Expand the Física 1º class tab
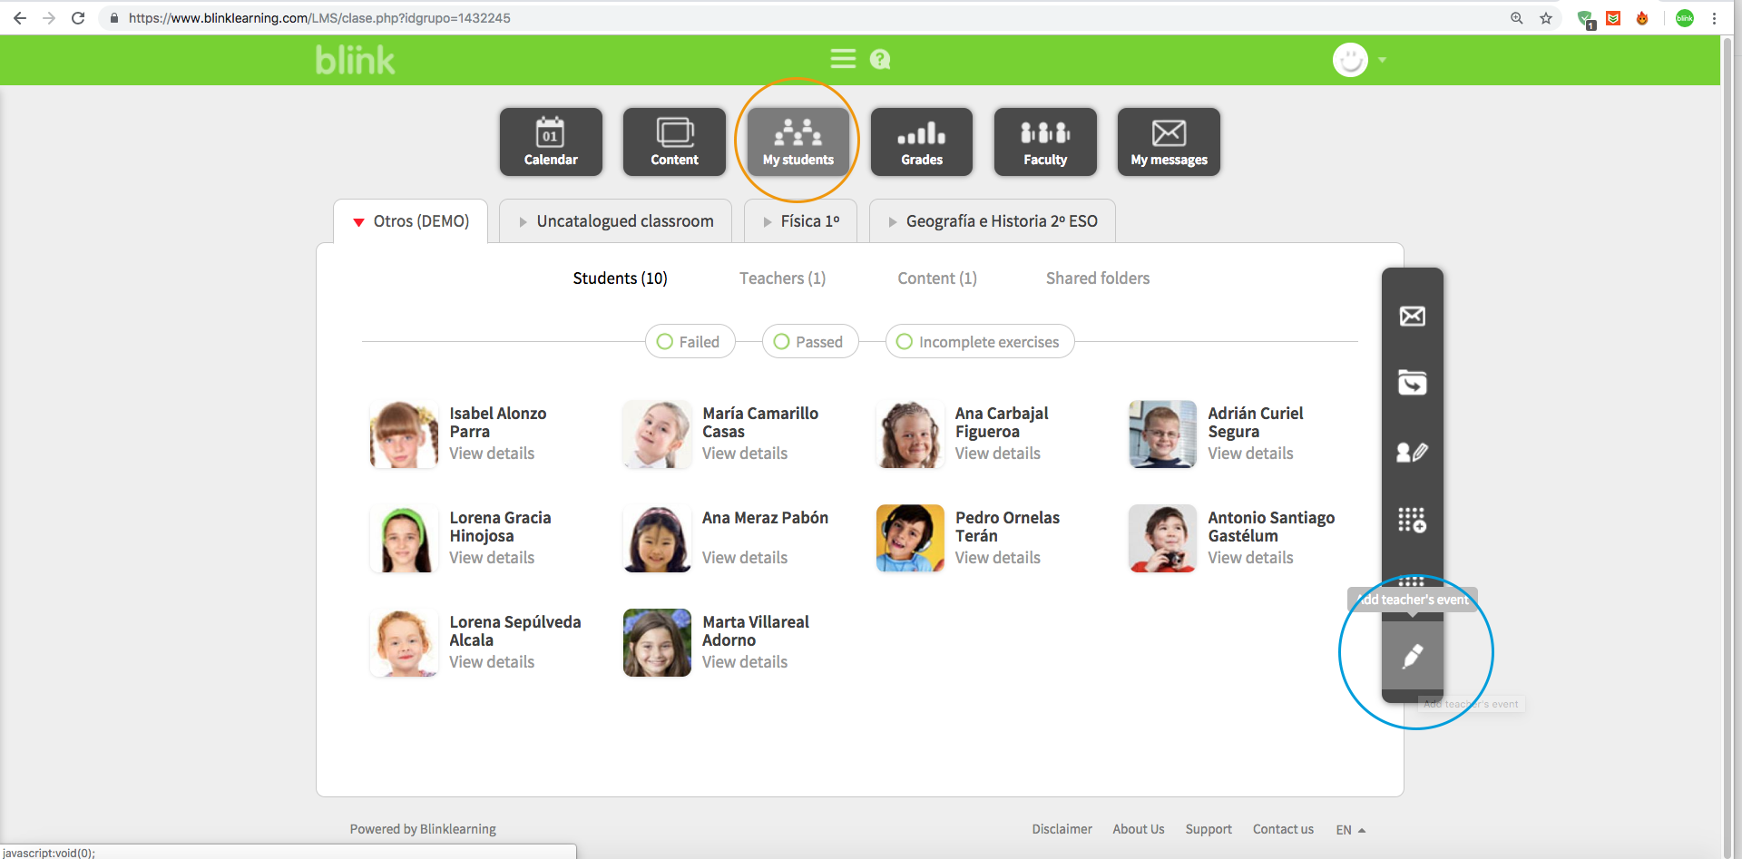This screenshot has height=859, width=1742. pyautogui.click(x=800, y=221)
